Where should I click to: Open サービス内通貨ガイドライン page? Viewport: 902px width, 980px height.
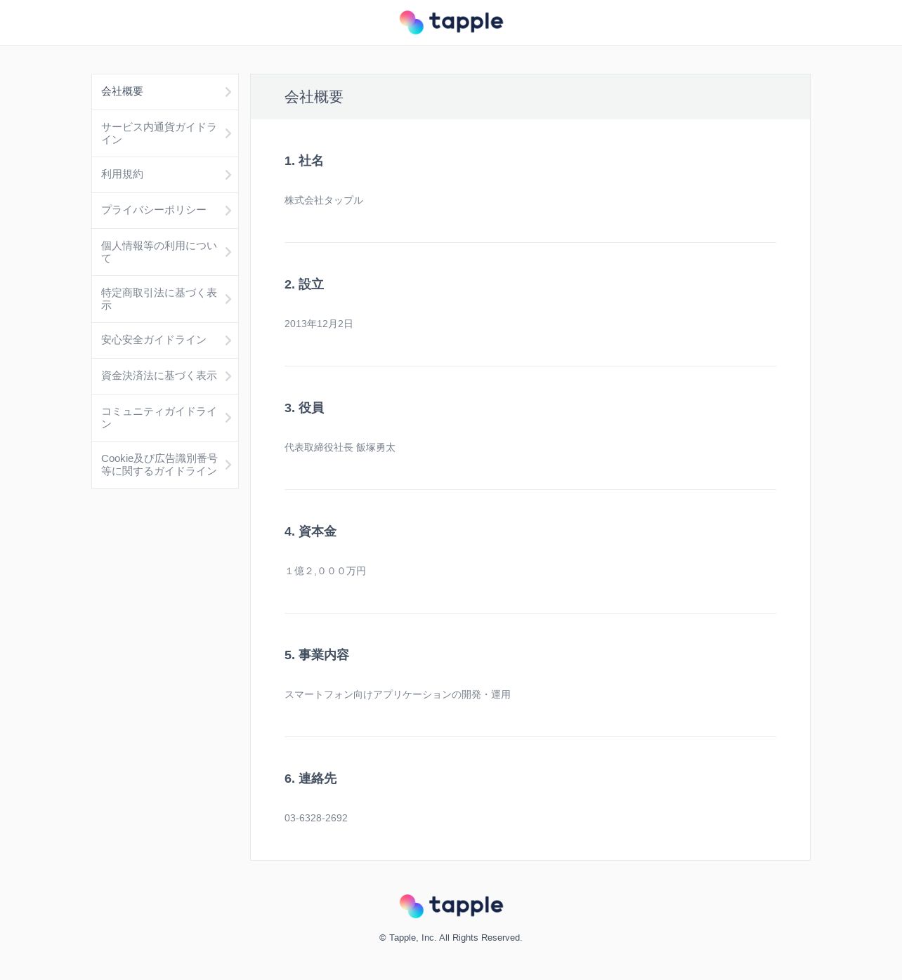[165, 133]
